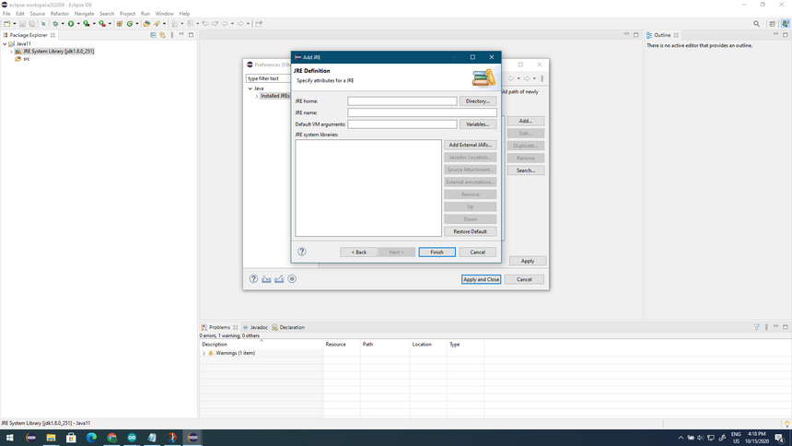Click the Run toolbar icon
Screen dimensions: 792x446
[71, 24]
